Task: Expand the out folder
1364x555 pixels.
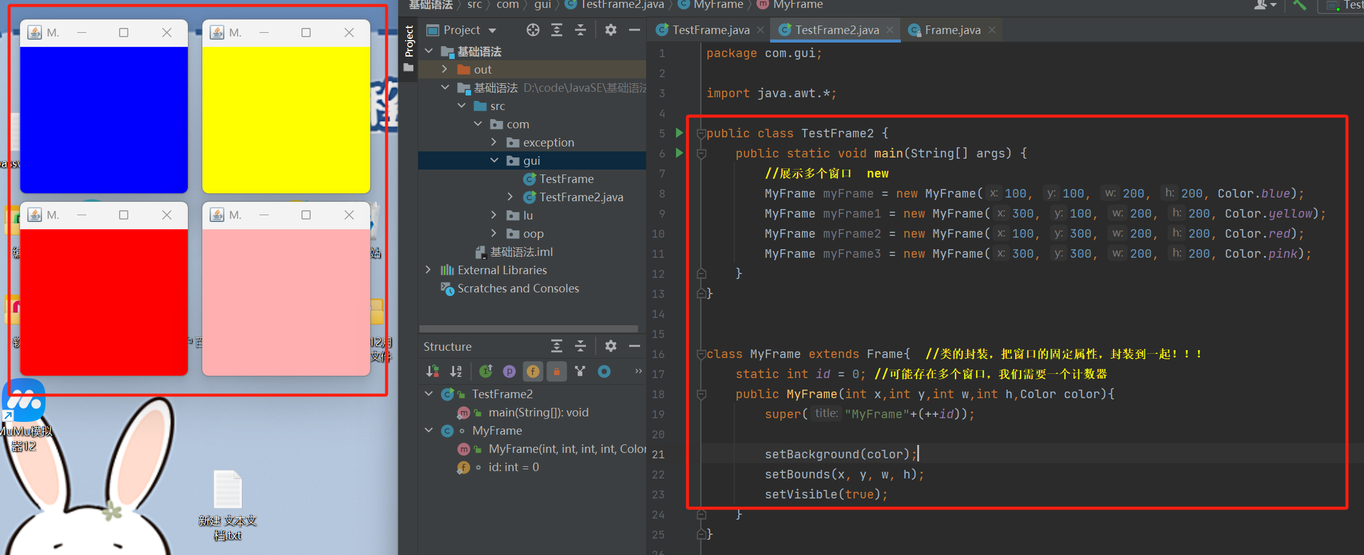Action: point(445,69)
